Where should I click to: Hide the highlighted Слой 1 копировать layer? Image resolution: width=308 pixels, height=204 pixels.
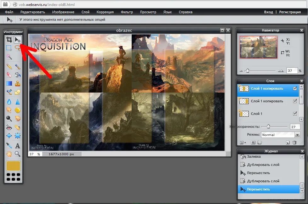point(295,88)
